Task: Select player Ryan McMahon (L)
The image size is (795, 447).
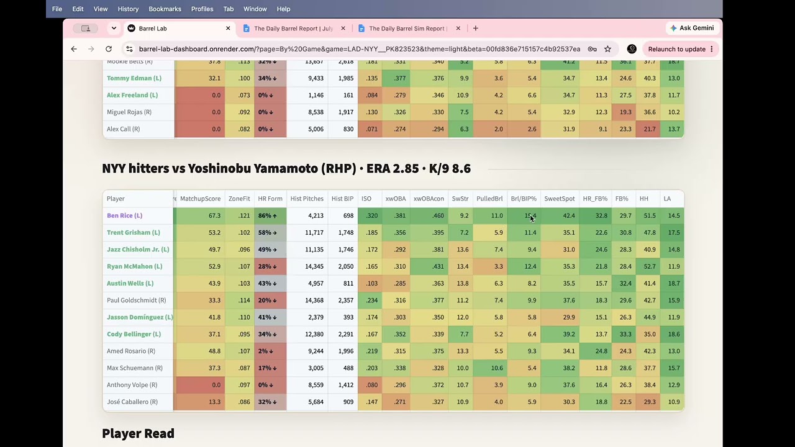Action: pyautogui.click(x=134, y=266)
